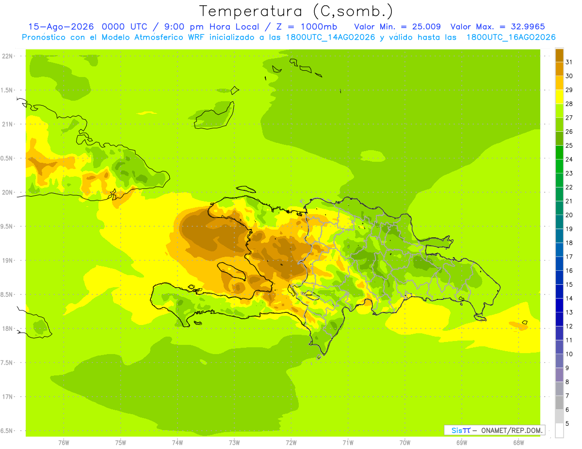Click the colorbar label 31
Screen dimensions: 582x449
coord(569,62)
